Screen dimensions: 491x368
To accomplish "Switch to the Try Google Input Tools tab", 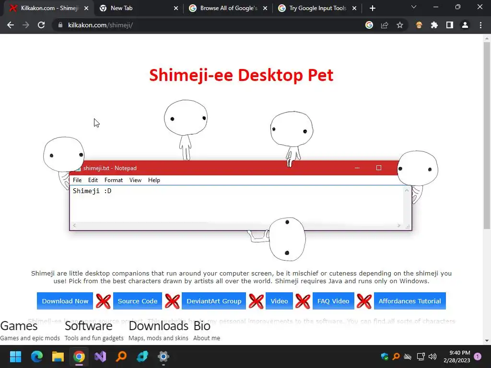I will pyautogui.click(x=318, y=8).
